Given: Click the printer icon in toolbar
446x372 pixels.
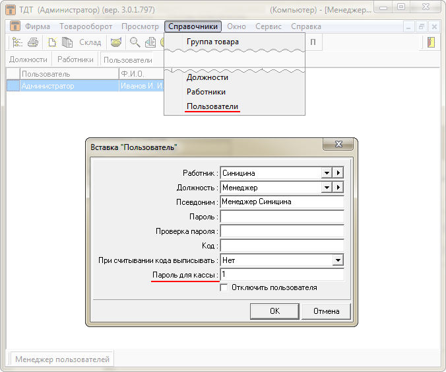Looking at the screenshot, I should (33, 42).
